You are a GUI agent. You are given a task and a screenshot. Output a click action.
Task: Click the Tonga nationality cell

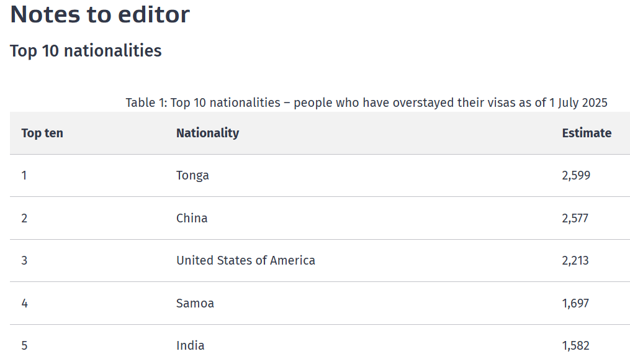(x=192, y=175)
